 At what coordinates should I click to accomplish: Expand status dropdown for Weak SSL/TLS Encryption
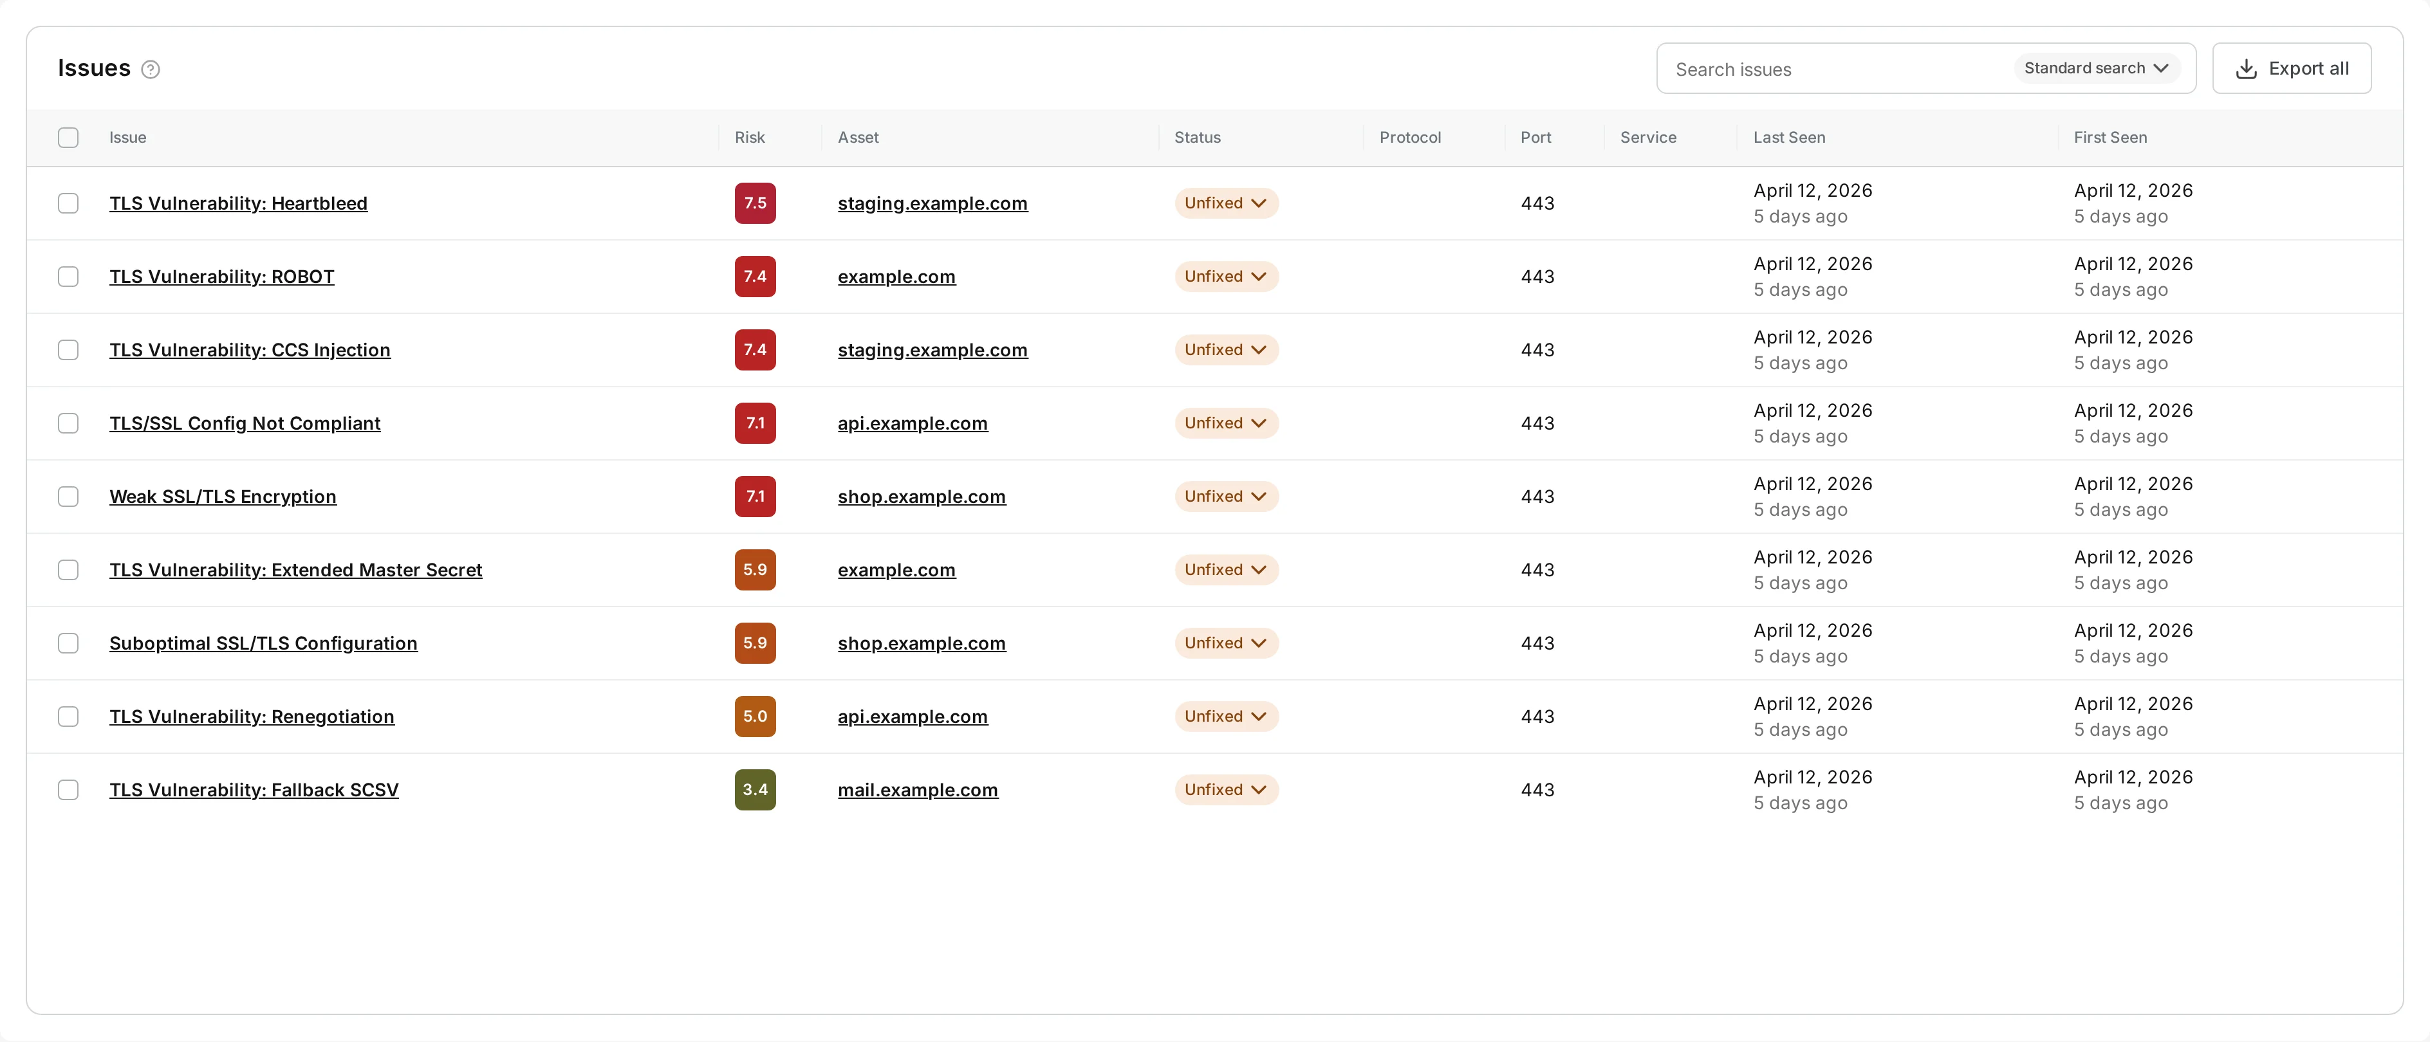tap(1225, 497)
